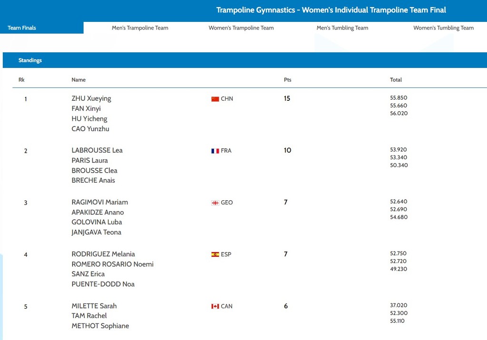The image size is (487, 340).
Task: Click the 49.230 total score
Action: click(399, 269)
